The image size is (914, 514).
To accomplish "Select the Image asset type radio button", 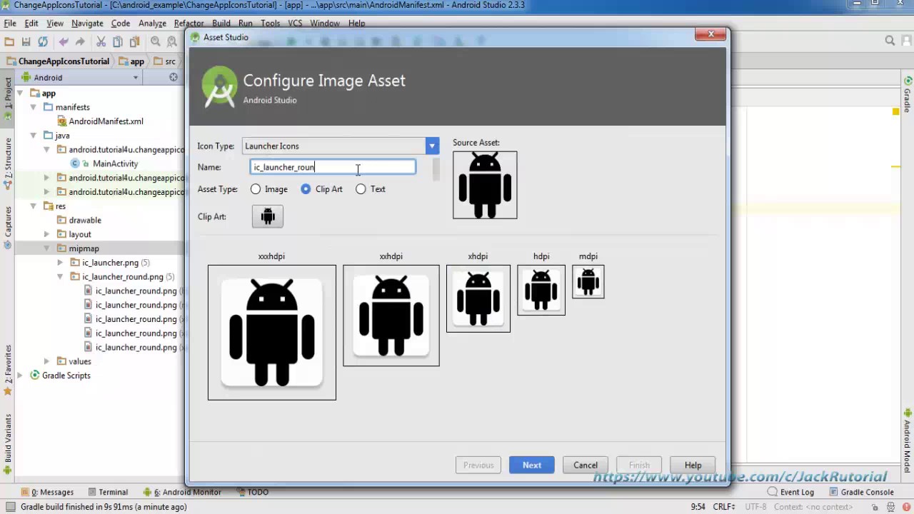I will [x=256, y=189].
